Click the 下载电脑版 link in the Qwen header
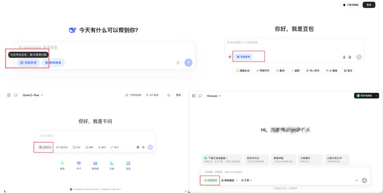This screenshot has height=193, width=383. [133, 95]
